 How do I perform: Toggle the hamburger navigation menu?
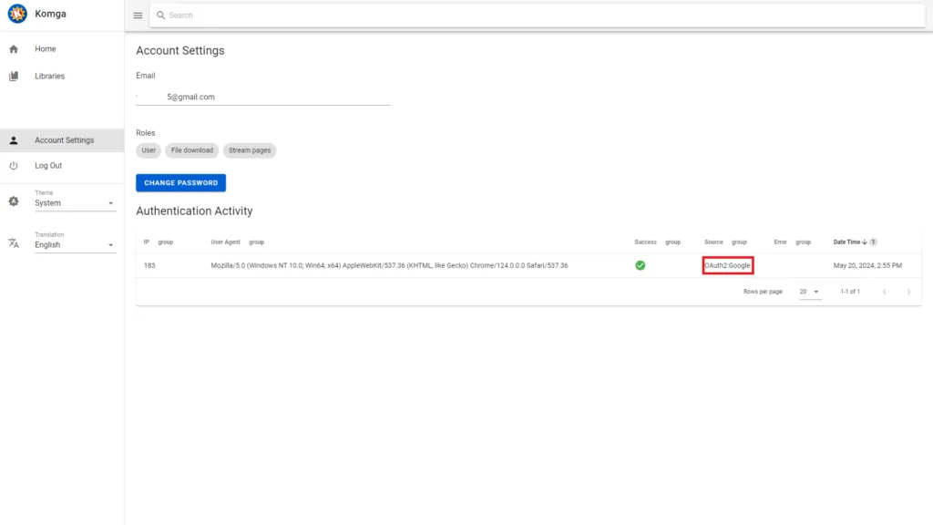138,15
